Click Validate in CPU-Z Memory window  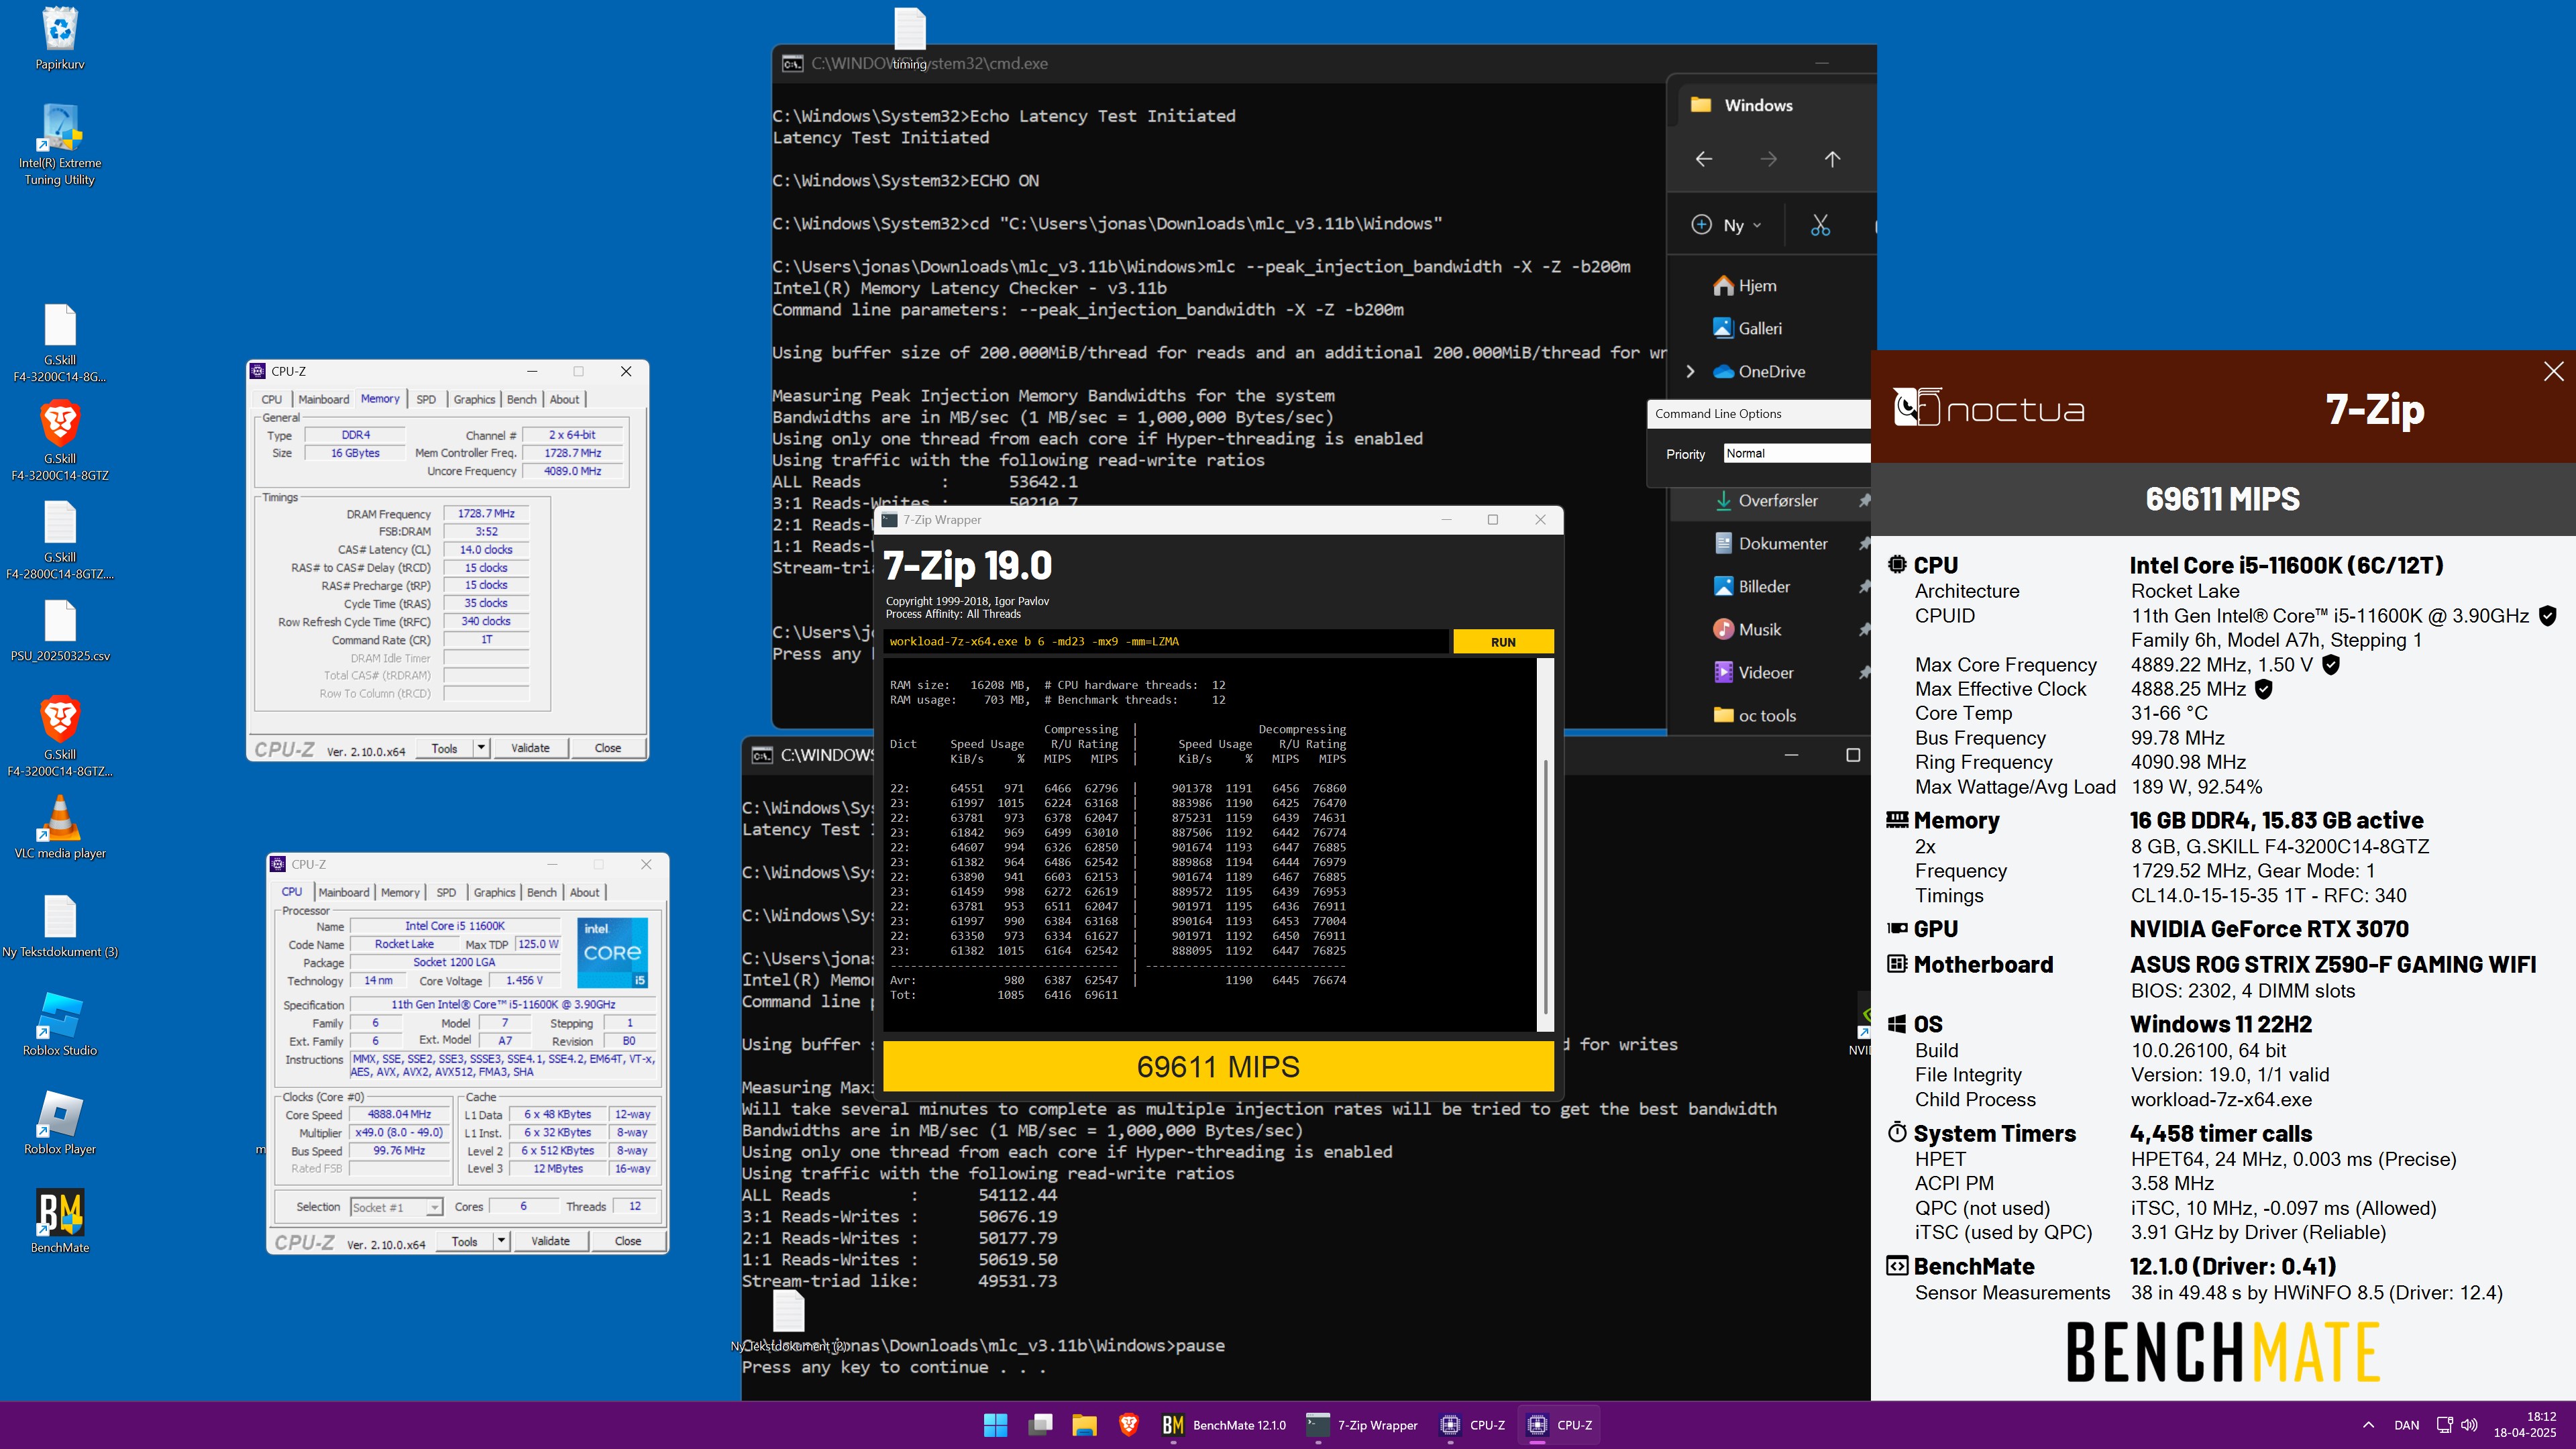click(530, 748)
